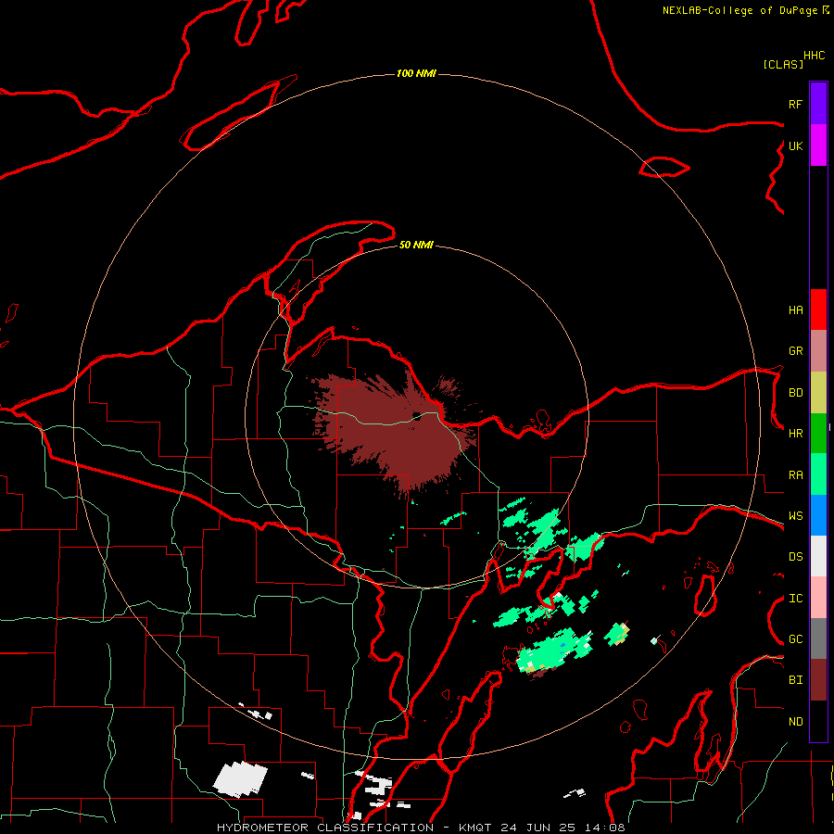Select the IC light pink legend swatch
834x834 pixels.
818,598
